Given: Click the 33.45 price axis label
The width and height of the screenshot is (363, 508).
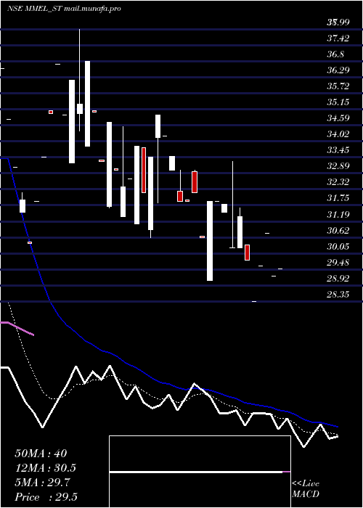Looking at the screenshot, I should tap(338, 150).
